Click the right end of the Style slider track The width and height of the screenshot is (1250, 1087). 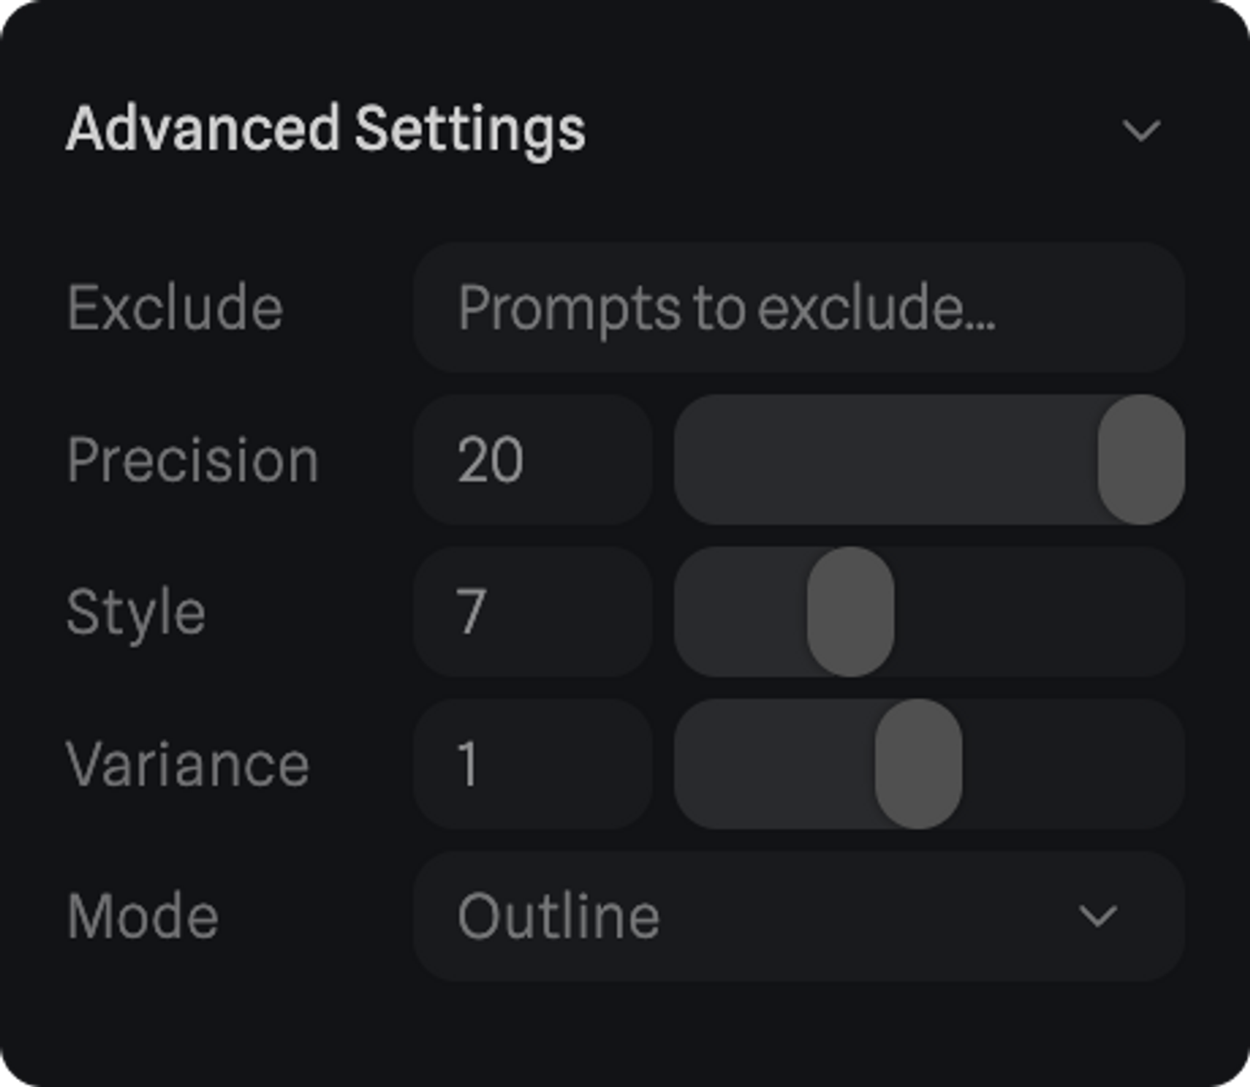tap(1156, 611)
